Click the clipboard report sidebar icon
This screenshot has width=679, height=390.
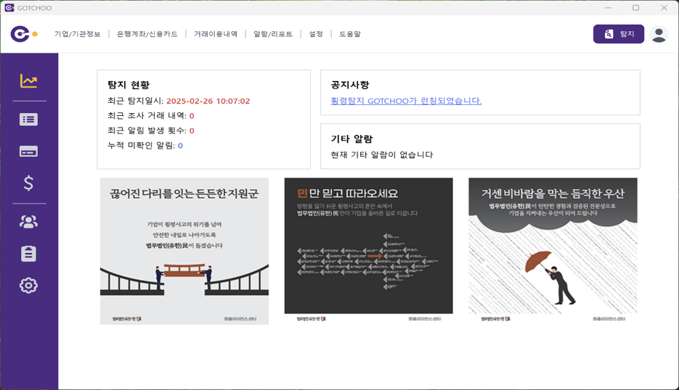(x=28, y=254)
